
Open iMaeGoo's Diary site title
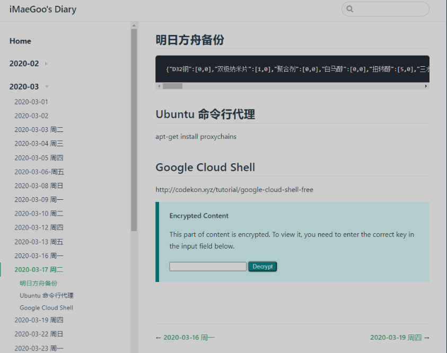point(43,9)
